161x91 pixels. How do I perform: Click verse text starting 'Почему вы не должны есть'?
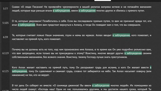[x=82, y=53]
